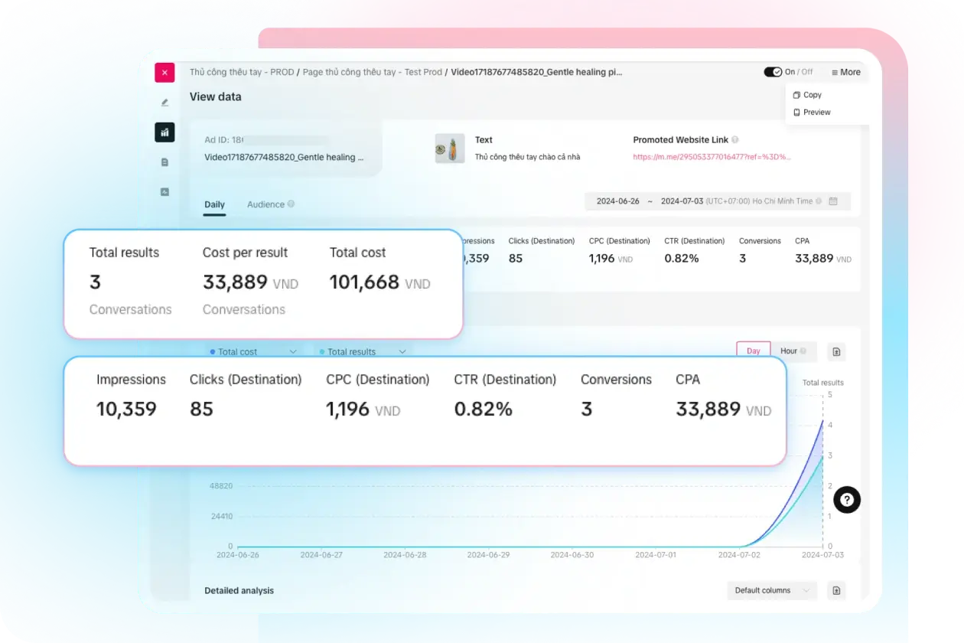The image size is (964, 643).
Task: Toggle the ad On/Off switch
Action: 773,72
